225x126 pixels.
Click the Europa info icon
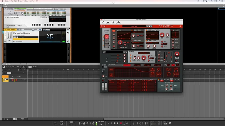[180, 26]
